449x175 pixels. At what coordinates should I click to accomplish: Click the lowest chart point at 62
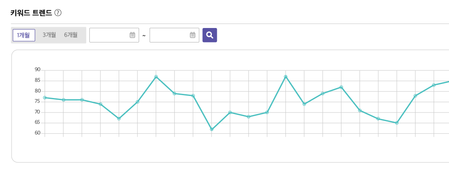coord(211,129)
